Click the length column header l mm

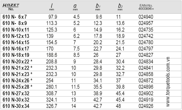[x=52, y=7]
